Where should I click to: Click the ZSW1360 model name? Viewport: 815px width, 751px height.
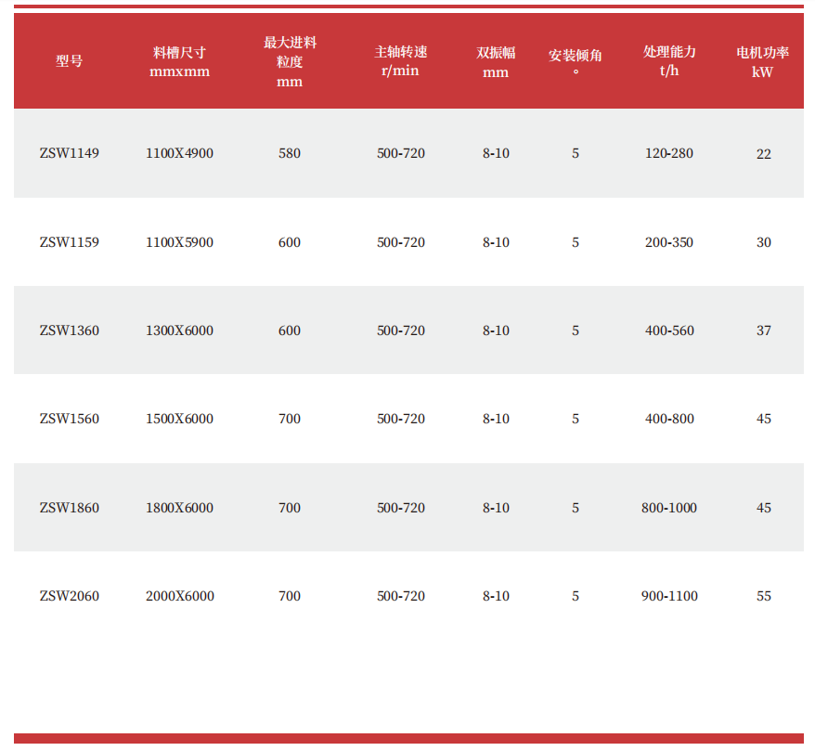coord(69,330)
